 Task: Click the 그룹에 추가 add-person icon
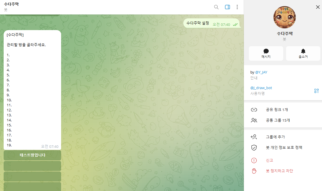(x=254, y=137)
